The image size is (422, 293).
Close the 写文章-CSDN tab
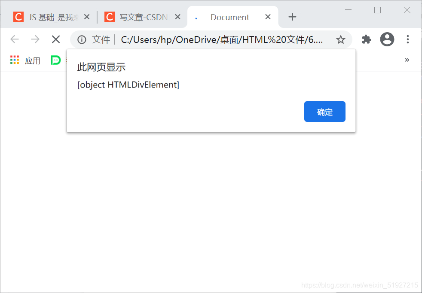click(177, 17)
